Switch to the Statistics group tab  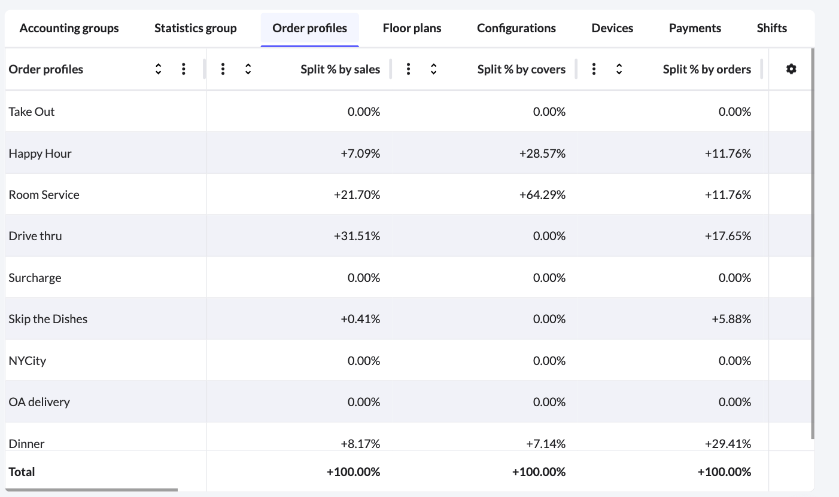click(x=196, y=27)
